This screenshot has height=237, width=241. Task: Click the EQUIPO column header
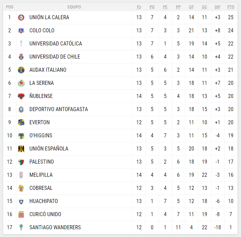74,7
